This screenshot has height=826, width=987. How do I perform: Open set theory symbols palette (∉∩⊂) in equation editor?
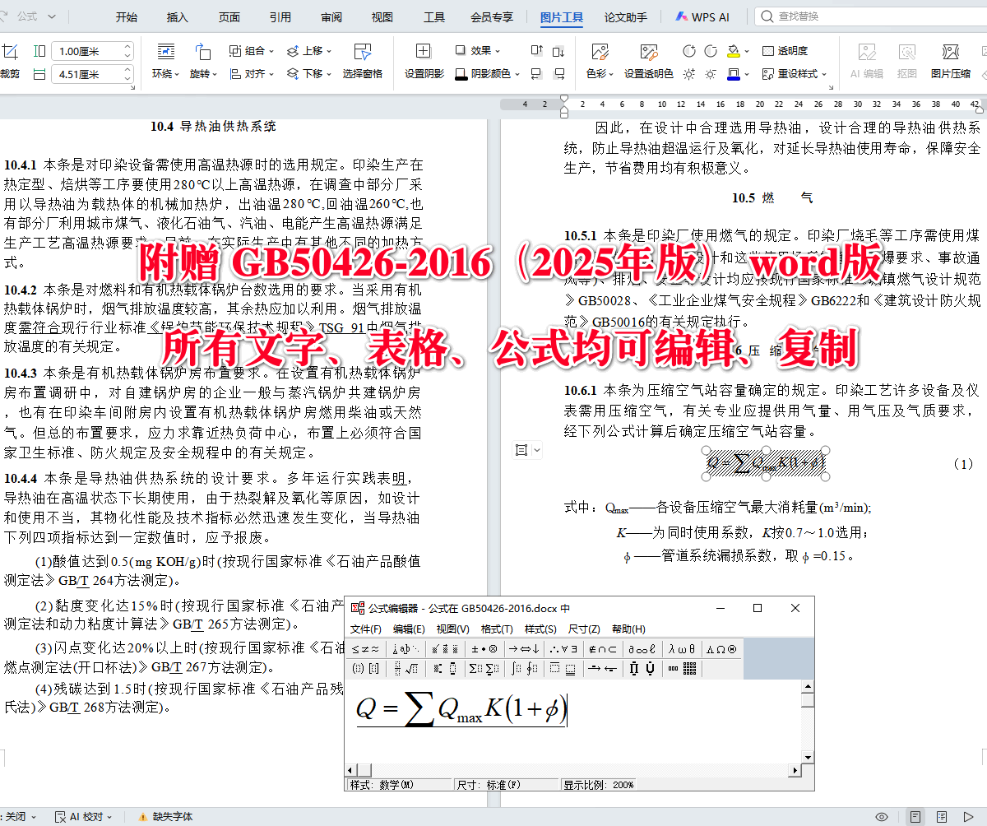(x=604, y=649)
